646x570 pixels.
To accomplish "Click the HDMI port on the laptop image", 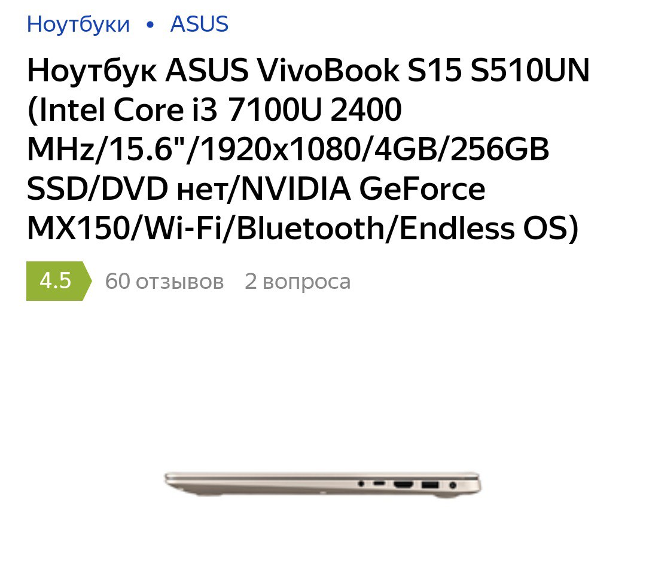I will point(403,484).
